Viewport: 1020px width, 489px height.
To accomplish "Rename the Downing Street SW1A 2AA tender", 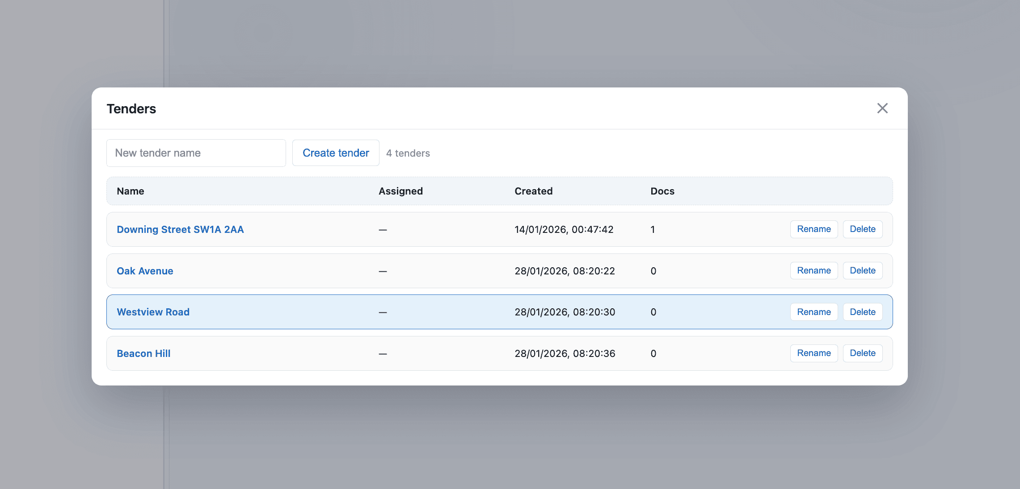I will pos(813,229).
